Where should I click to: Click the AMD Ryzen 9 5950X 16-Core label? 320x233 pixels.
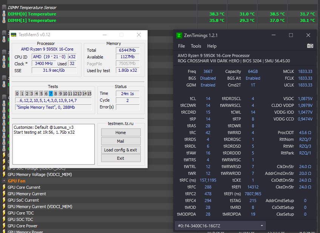pyautogui.click(x=47, y=49)
